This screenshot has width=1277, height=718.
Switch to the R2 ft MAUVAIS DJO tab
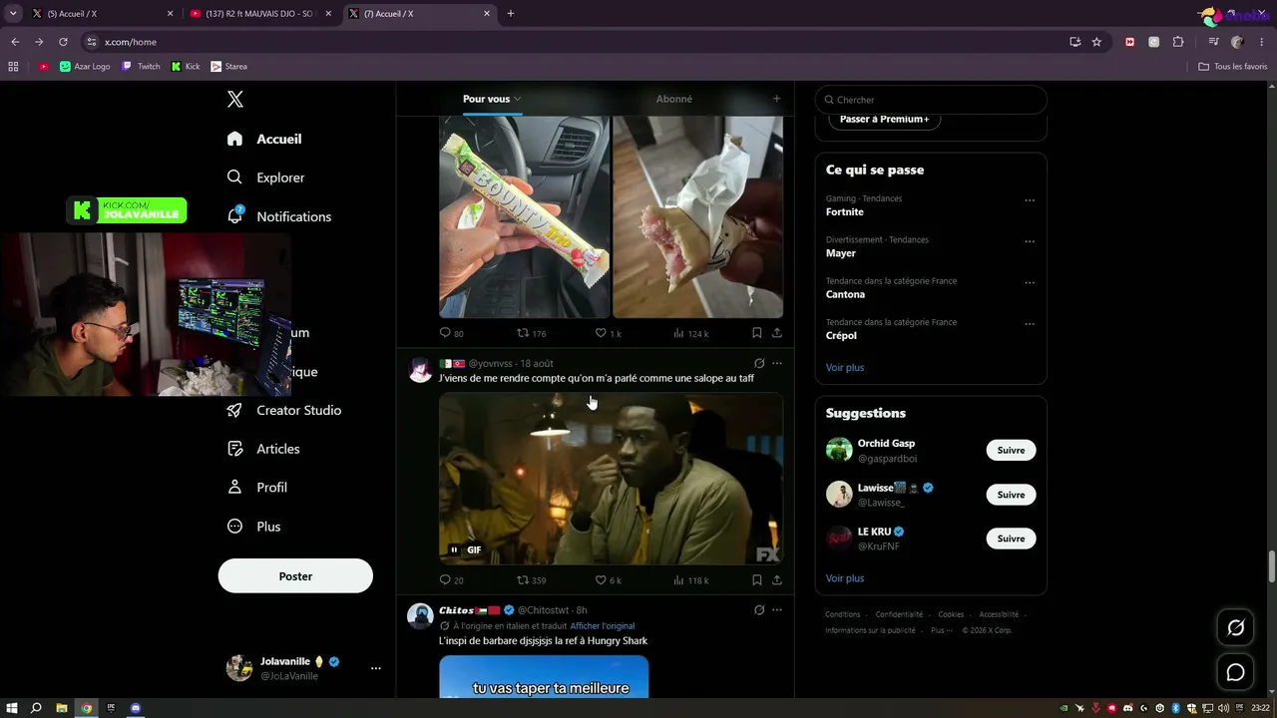[x=259, y=14]
